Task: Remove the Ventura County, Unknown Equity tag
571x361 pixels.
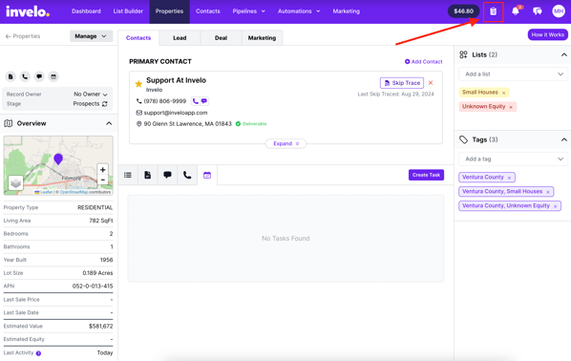Action: (556, 206)
